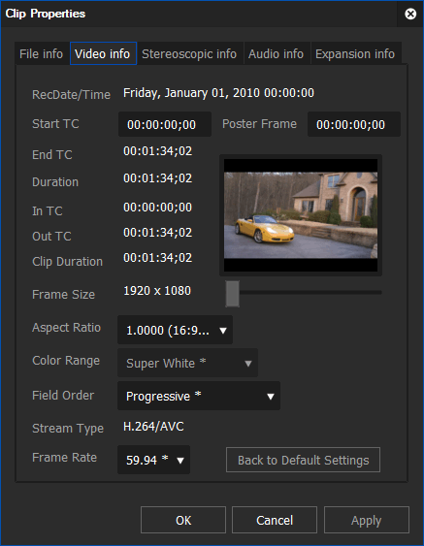Click the Apply button
Image resolution: width=424 pixels, height=546 pixels.
pyautogui.click(x=367, y=520)
